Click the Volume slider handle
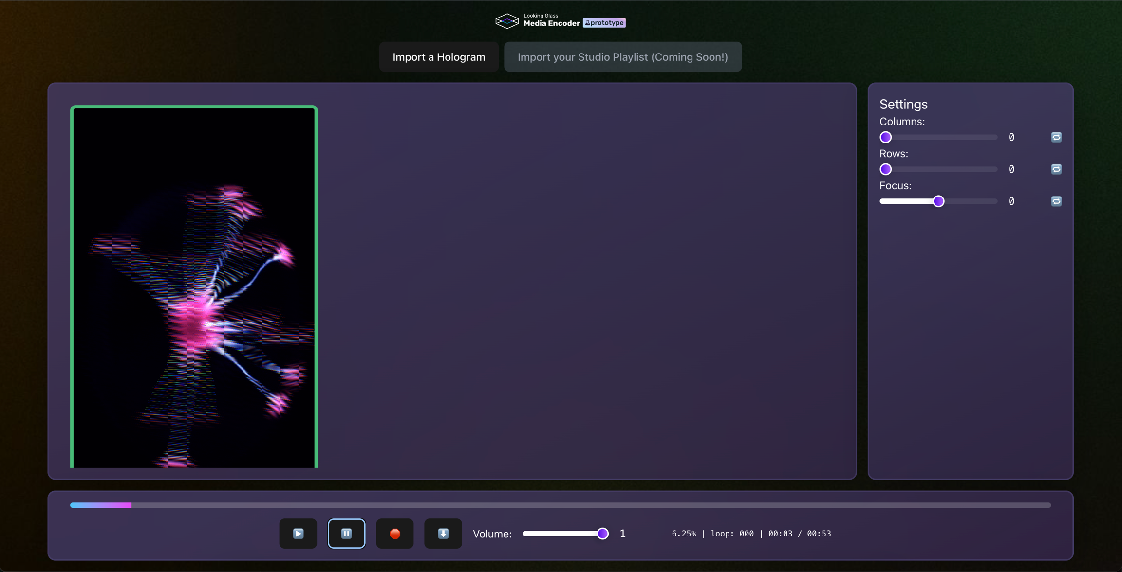The width and height of the screenshot is (1122, 572). click(602, 534)
